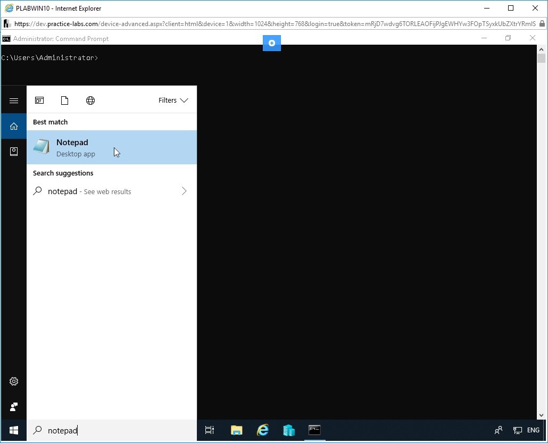Click the Search suggestions heading text
The width and height of the screenshot is (548, 443).
[63, 173]
